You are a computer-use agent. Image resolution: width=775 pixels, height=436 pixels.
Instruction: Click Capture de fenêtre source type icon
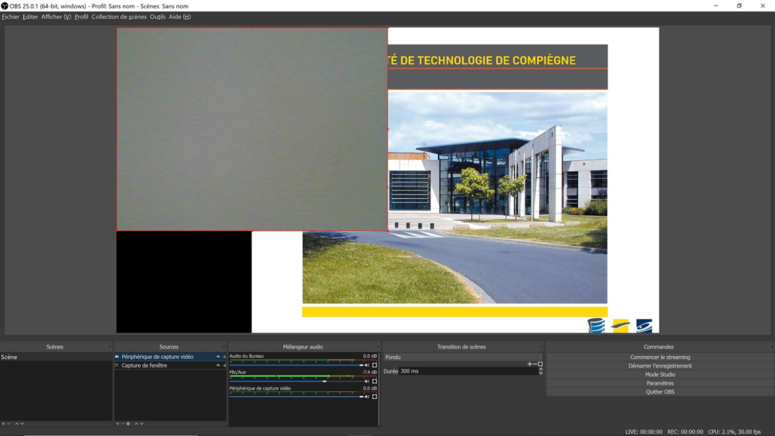click(117, 366)
